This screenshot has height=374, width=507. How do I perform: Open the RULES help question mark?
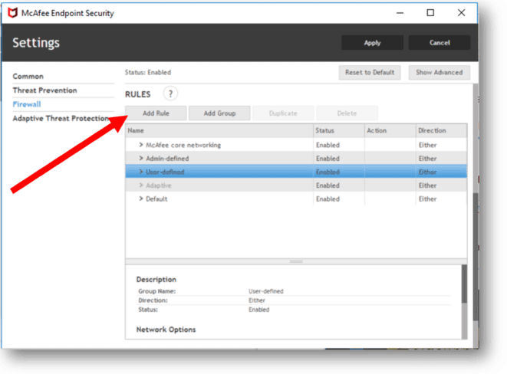[170, 94]
